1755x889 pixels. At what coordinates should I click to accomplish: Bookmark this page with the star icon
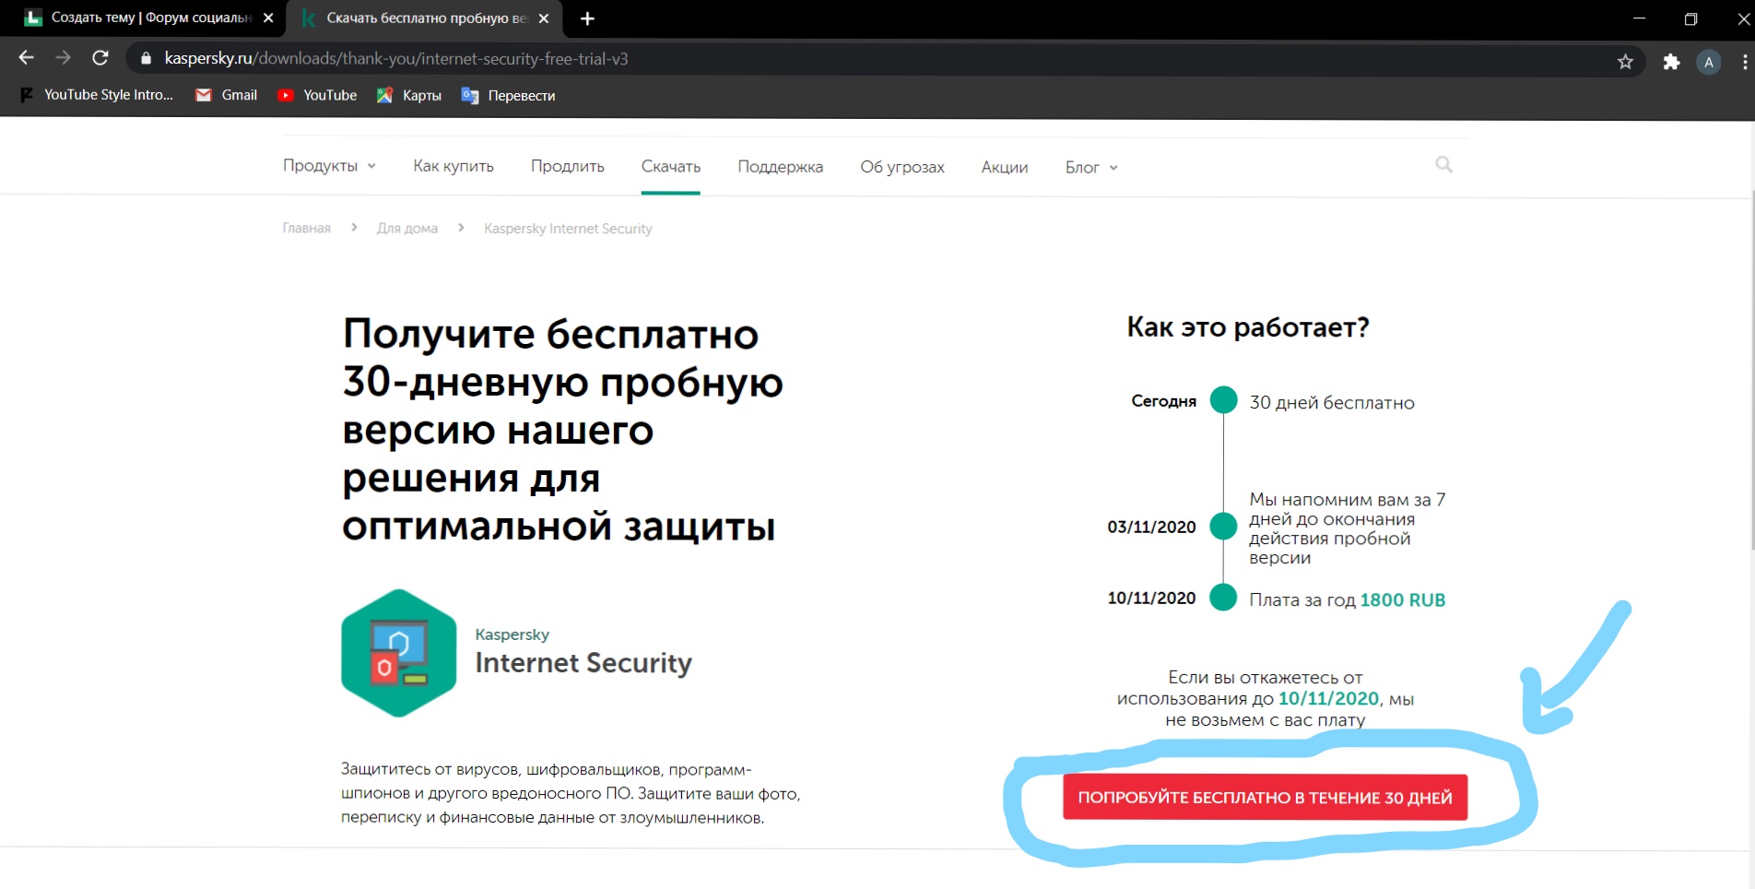coord(1625,62)
